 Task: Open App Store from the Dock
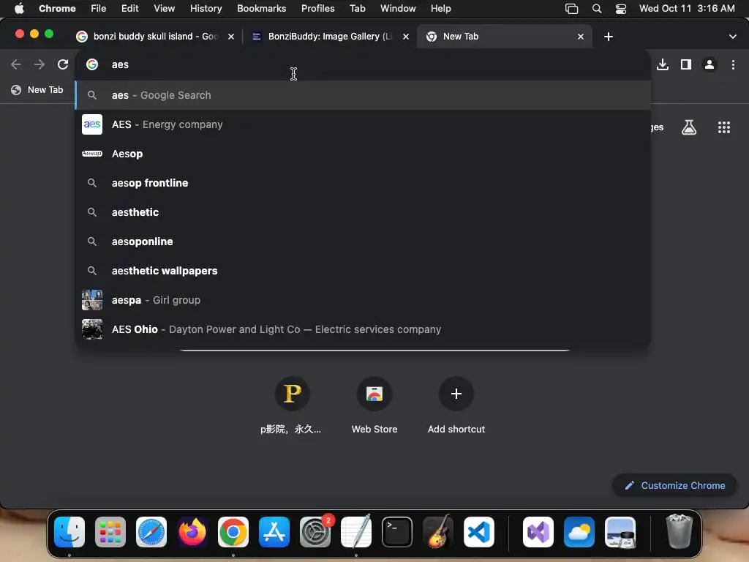[x=274, y=532]
